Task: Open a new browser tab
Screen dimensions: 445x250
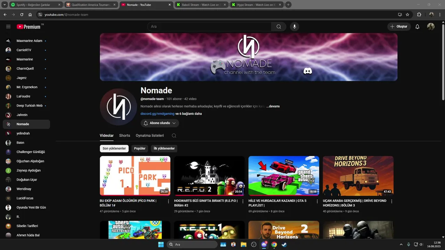Action: pos(288,5)
